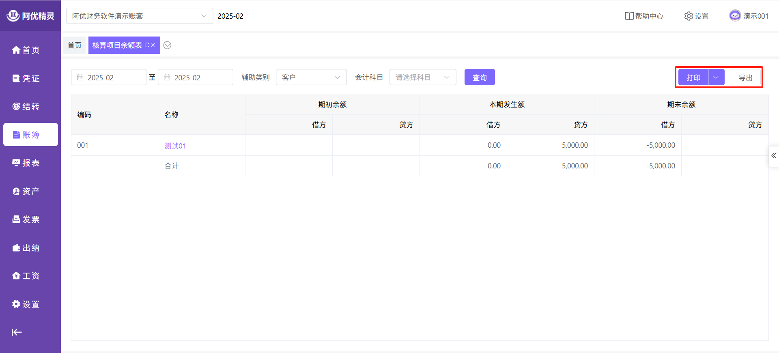779x353 pixels.
Task: Close the 核算项目余额表 tab
Action: (x=153, y=45)
